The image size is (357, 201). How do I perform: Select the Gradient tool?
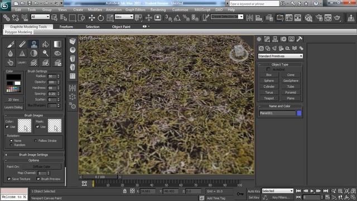coord(57,44)
